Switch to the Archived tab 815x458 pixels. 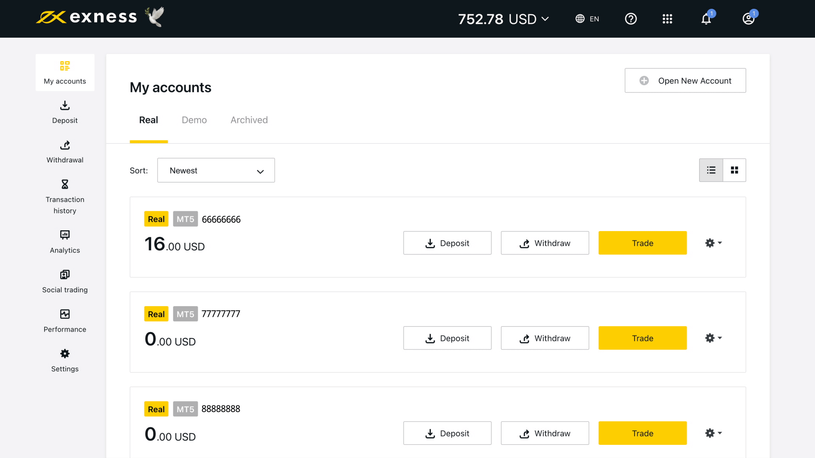point(249,120)
